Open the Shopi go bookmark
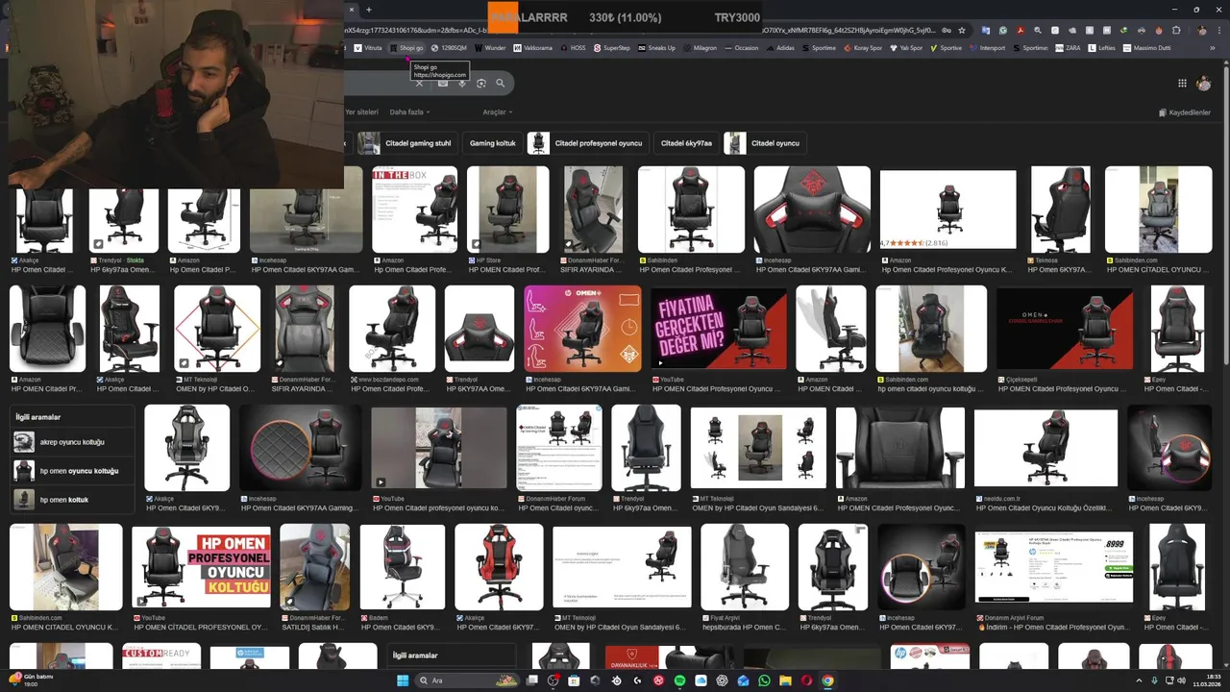Image resolution: width=1230 pixels, height=692 pixels. coord(406,48)
